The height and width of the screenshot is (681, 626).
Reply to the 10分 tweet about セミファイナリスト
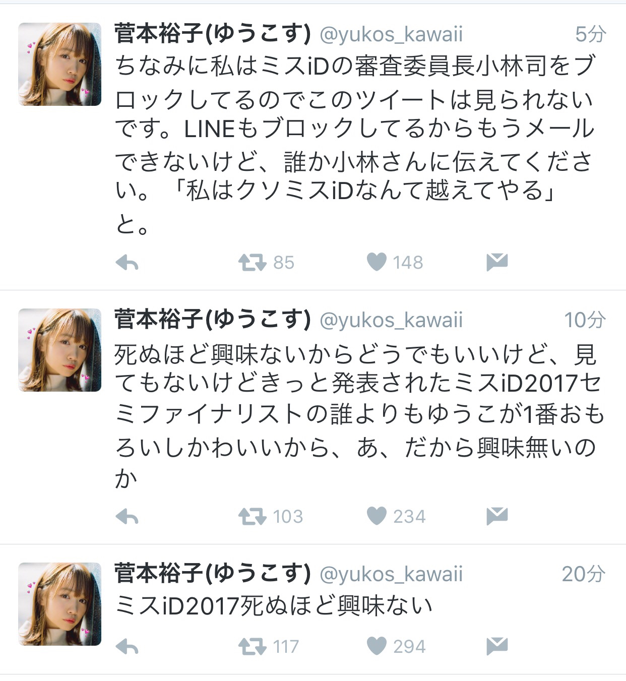(127, 517)
